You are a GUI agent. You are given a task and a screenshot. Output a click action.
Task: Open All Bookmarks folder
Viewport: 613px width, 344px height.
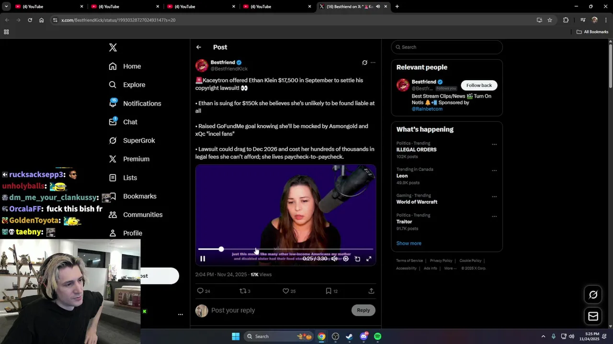click(592, 32)
